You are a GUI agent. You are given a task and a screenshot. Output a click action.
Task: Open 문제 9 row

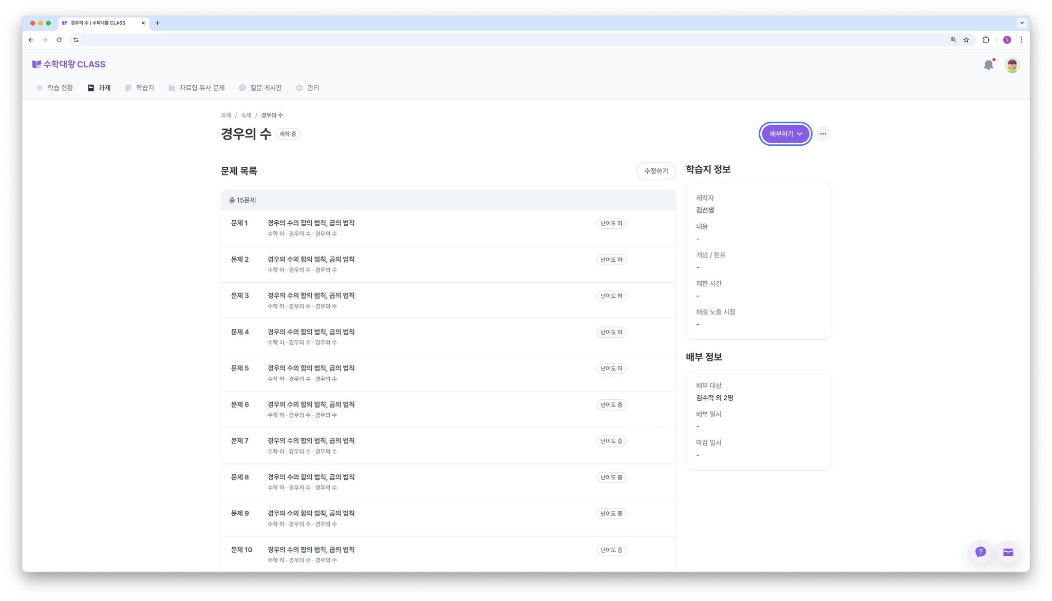pyautogui.click(x=448, y=518)
